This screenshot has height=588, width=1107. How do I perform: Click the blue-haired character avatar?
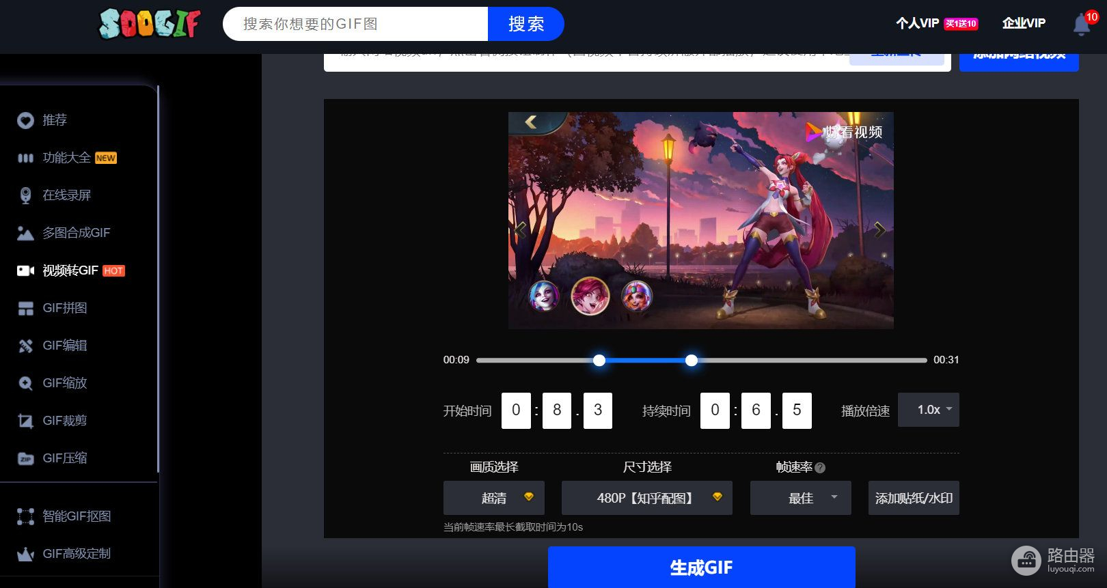pyautogui.click(x=545, y=296)
